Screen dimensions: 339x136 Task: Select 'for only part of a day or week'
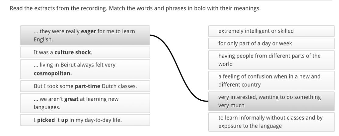click(x=271, y=44)
